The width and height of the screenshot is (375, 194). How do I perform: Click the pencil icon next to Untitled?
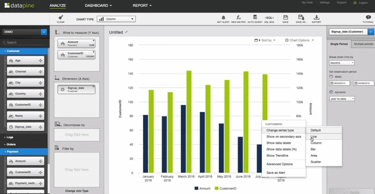pos(126,32)
